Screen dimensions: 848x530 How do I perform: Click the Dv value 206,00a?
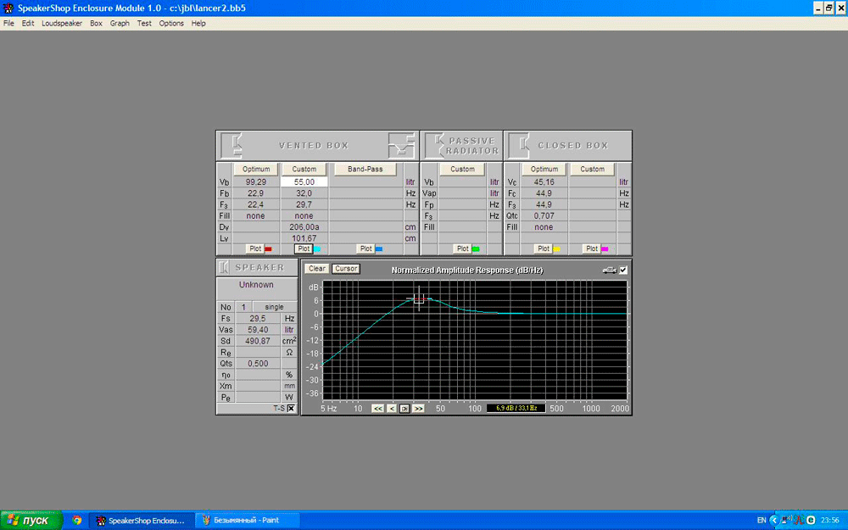(x=304, y=227)
